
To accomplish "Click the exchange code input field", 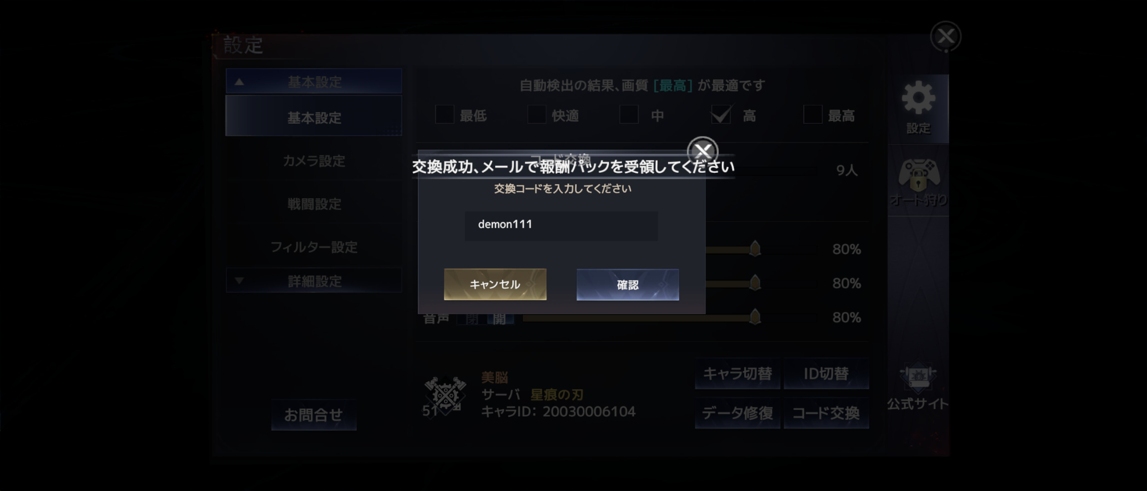I will [x=561, y=225].
